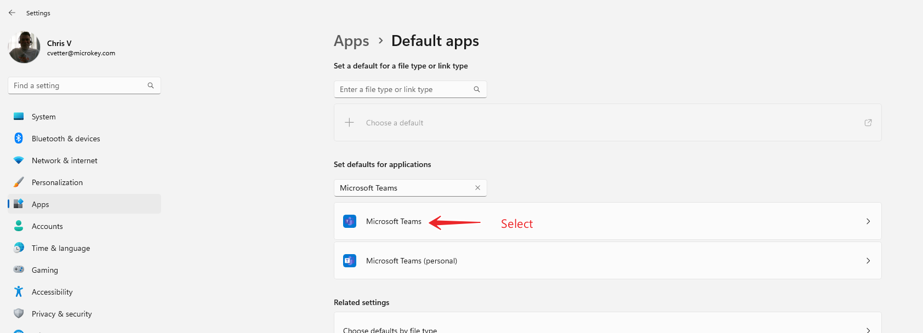Click the Choose a default text
The height and width of the screenshot is (333, 923).
(395, 123)
